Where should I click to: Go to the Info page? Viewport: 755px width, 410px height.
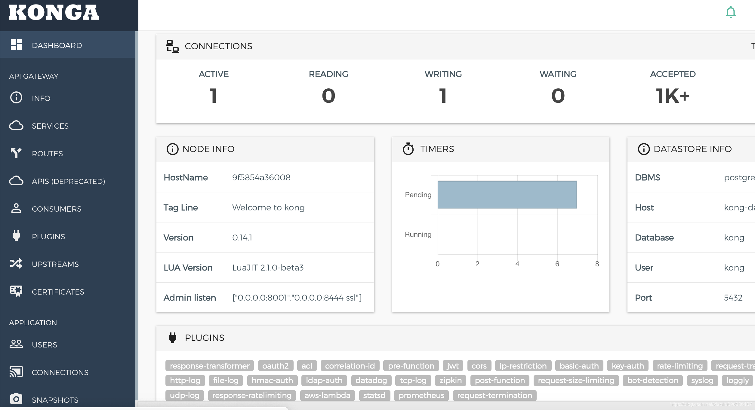click(68, 98)
